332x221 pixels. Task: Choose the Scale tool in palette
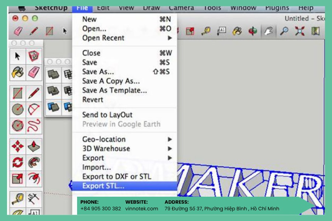point(18,179)
